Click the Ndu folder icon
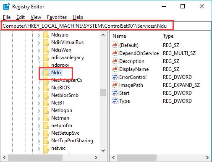This screenshot has width=212, height=162. [46, 73]
